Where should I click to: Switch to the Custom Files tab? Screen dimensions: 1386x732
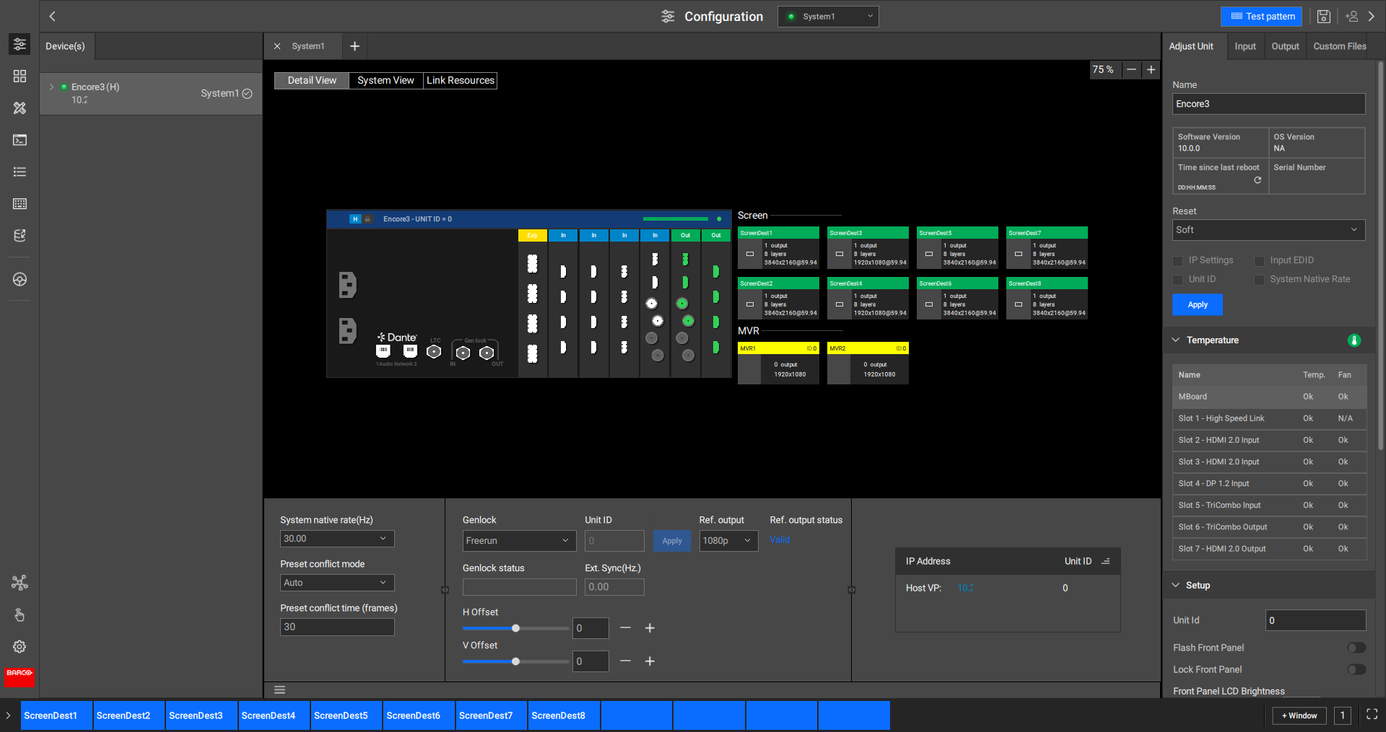(1340, 46)
